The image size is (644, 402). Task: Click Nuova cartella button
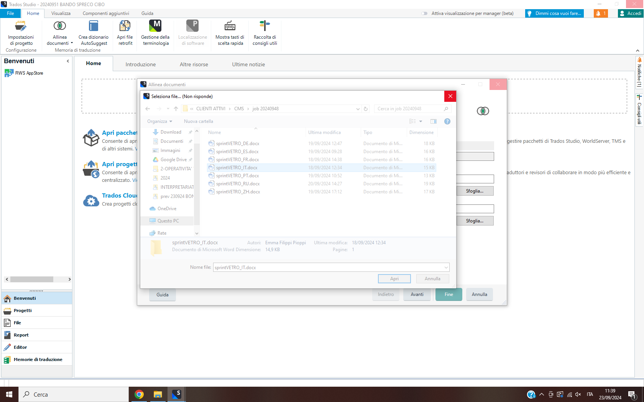(199, 121)
